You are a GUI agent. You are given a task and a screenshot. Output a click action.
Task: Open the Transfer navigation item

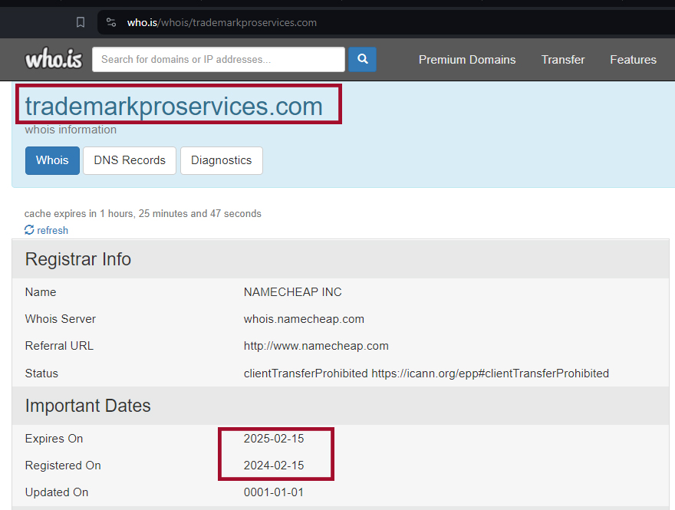[x=562, y=59]
